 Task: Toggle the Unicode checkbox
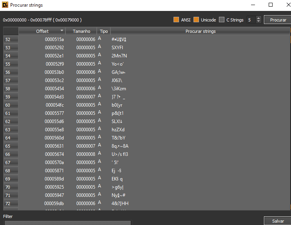coord(196,20)
